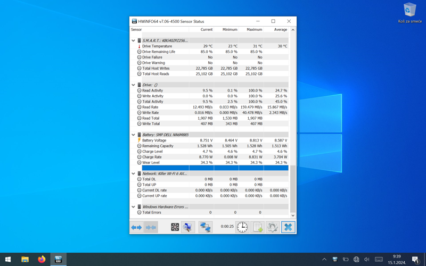Click the Minimum column header
This screenshot has height=266, width=426.
coord(226,29)
